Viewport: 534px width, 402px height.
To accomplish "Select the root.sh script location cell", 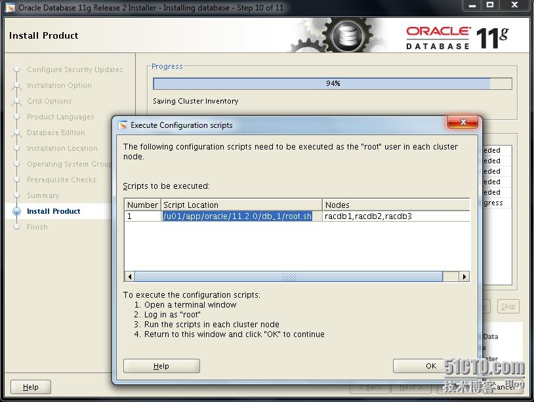I will click(241, 216).
